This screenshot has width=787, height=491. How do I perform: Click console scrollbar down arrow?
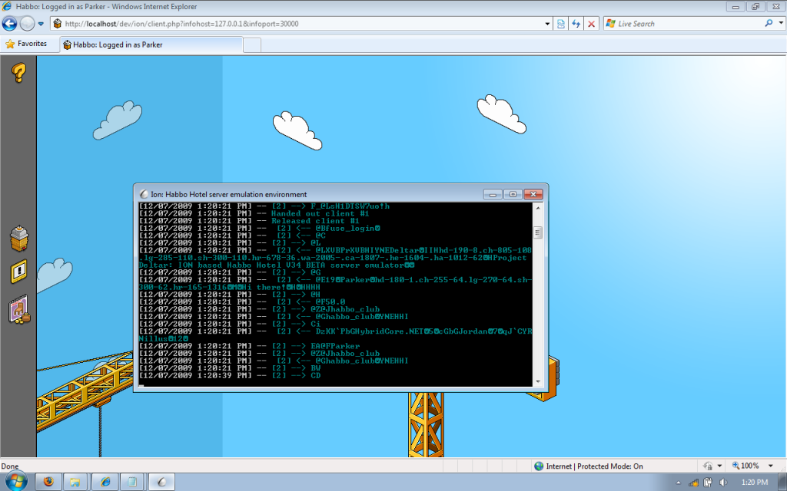point(537,381)
